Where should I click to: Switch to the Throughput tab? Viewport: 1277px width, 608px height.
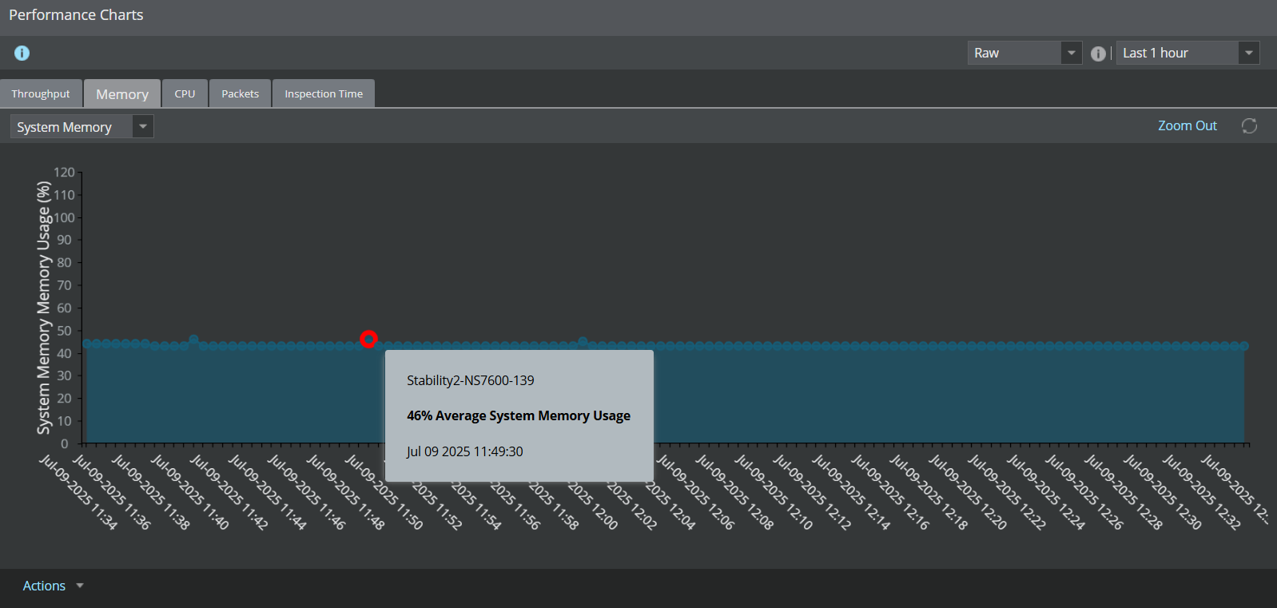tap(41, 93)
